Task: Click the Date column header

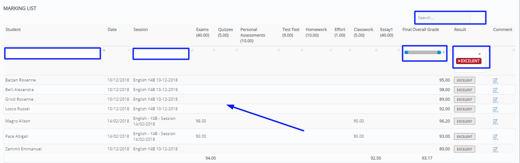Action: click(112, 30)
